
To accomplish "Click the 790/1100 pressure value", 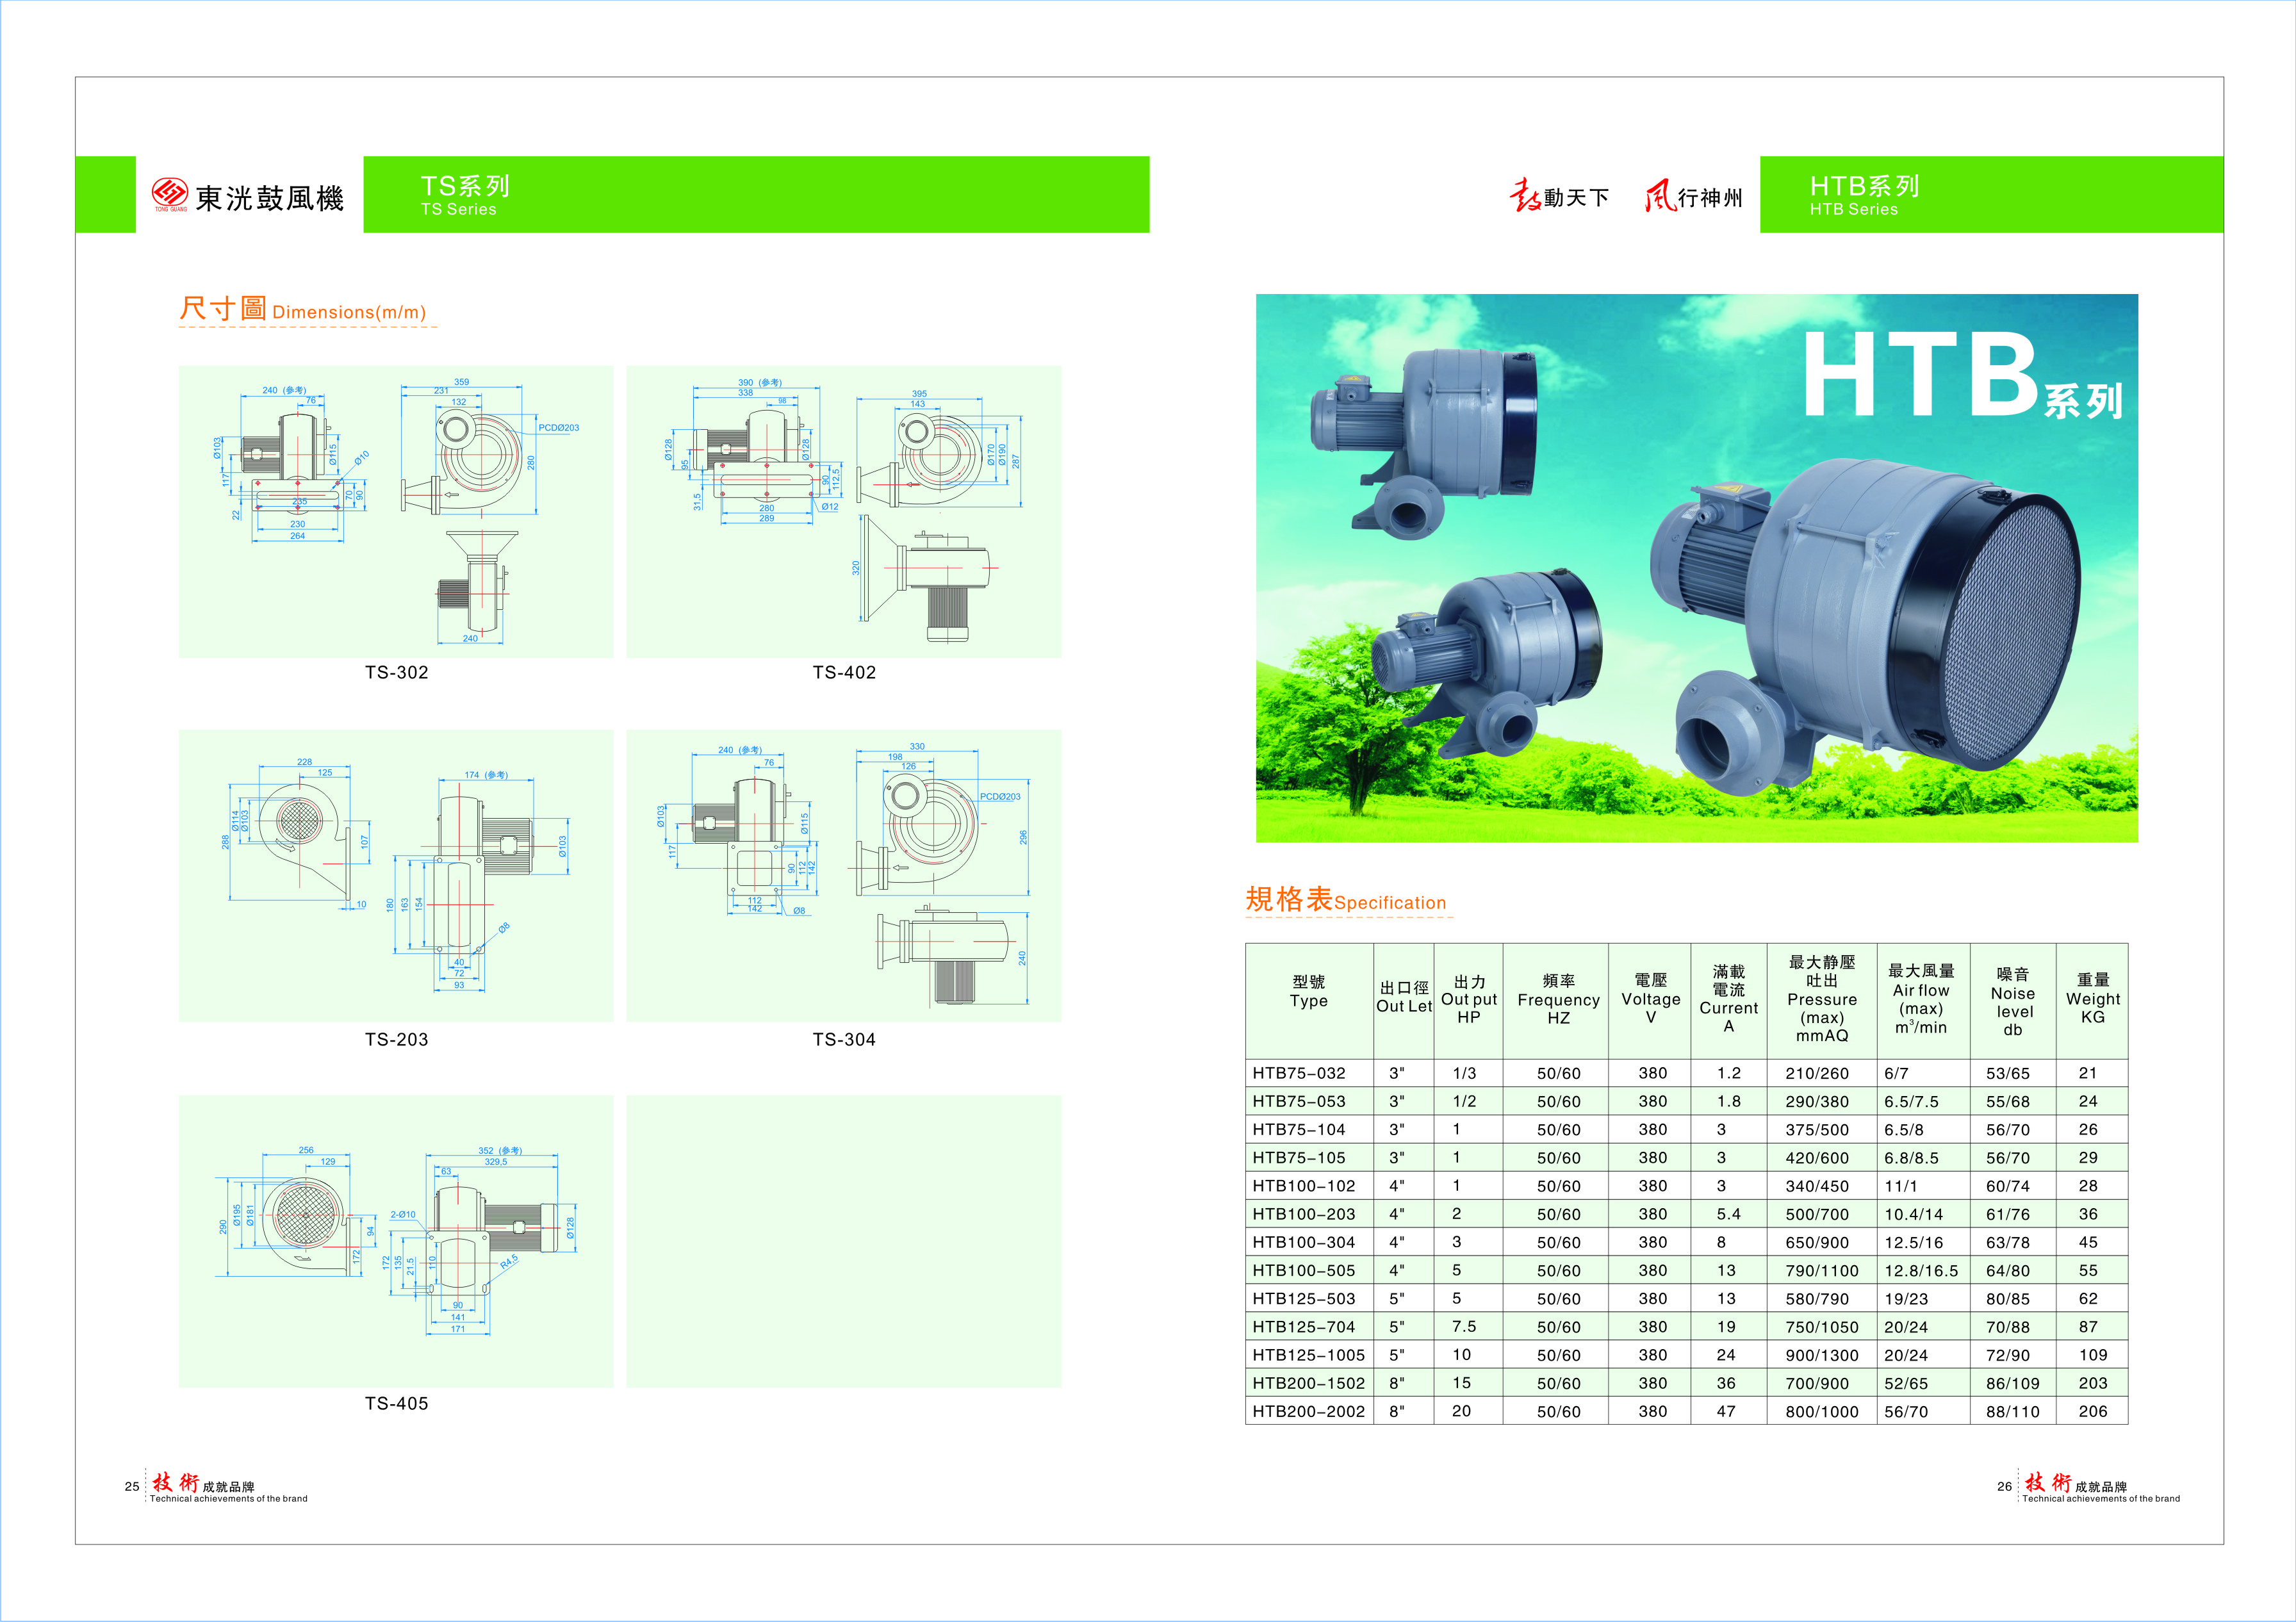I will click(x=1822, y=1270).
